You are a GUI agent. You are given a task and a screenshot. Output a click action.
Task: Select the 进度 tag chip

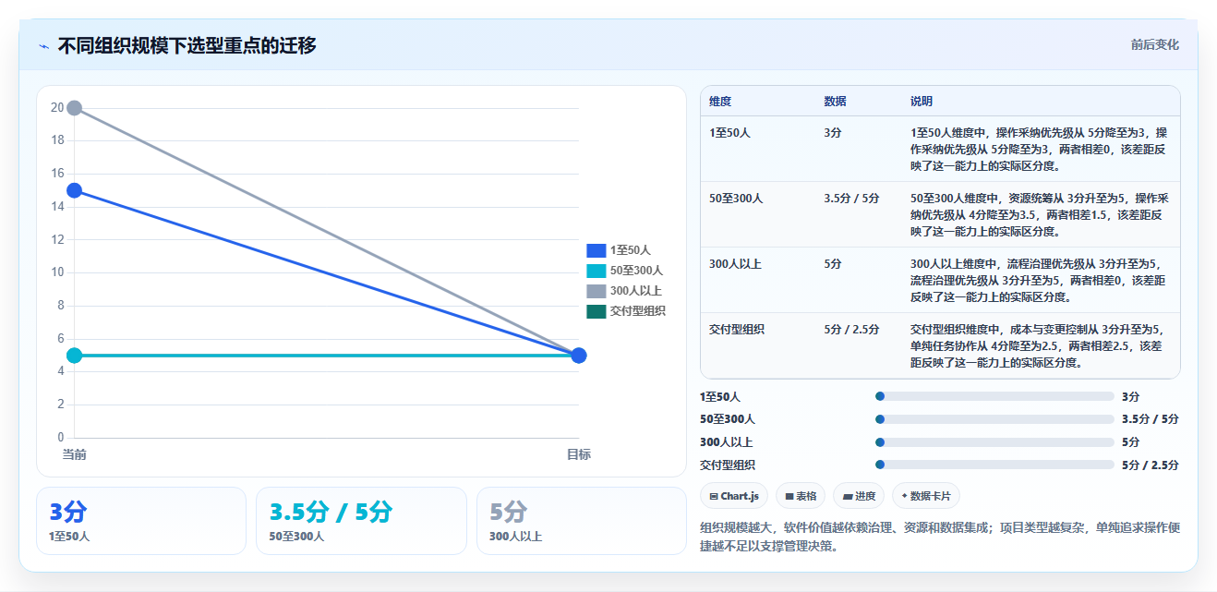tap(859, 496)
